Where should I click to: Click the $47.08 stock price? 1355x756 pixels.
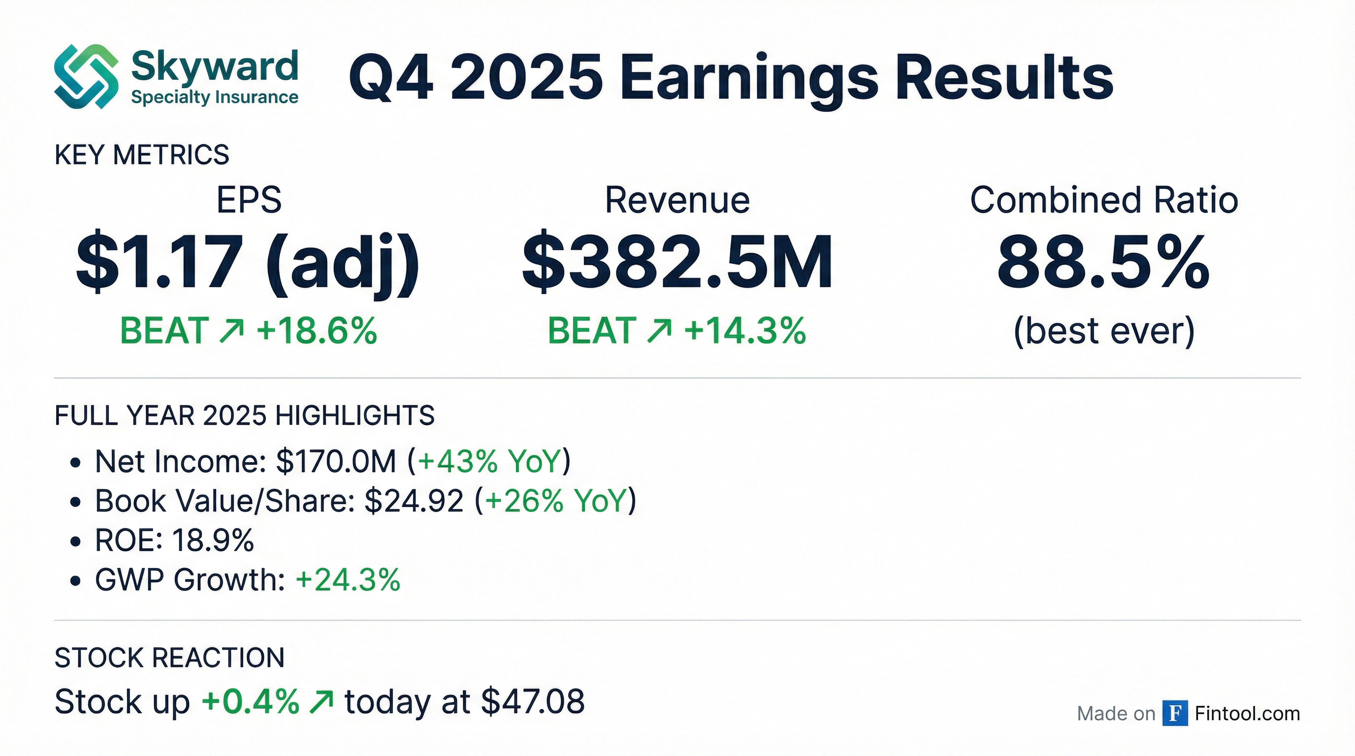[x=532, y=702]
